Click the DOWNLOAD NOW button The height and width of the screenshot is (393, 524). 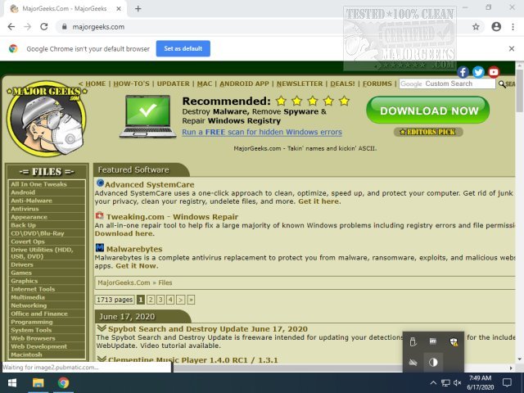click(428, 111)
